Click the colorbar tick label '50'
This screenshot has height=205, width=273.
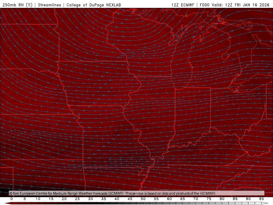143,199
